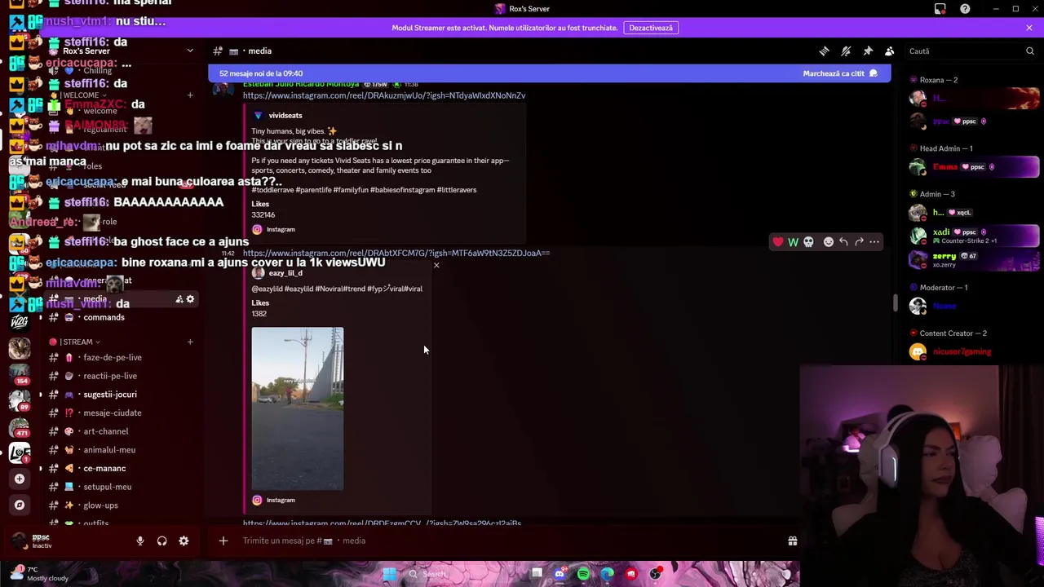This screenshot has width=1044, height=587.
Task: Open the W2G server icon
Action: (x=20, y=321)
